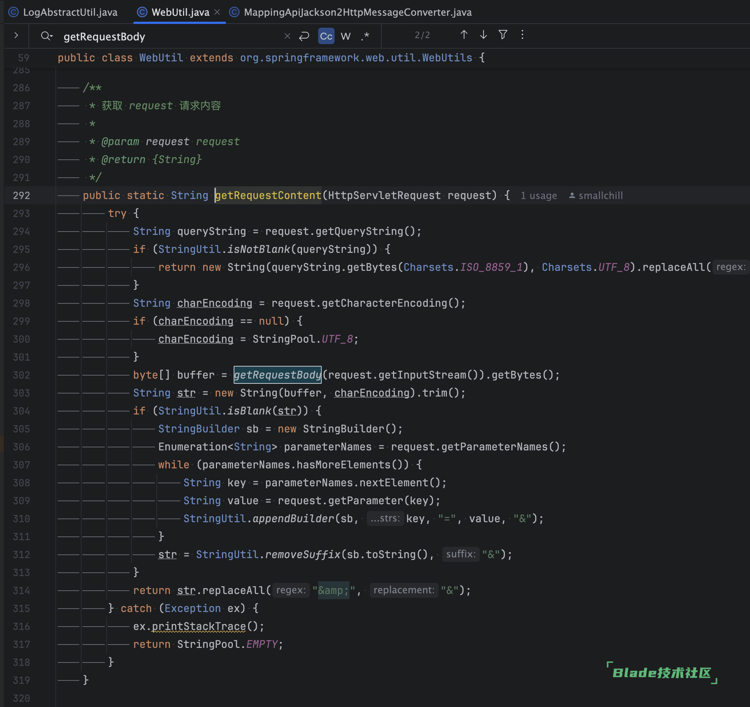Image resolution: width=750 pixels, height=707 pixels.
Task: Click the 2/2 match counter
Action: pos(422,35)
